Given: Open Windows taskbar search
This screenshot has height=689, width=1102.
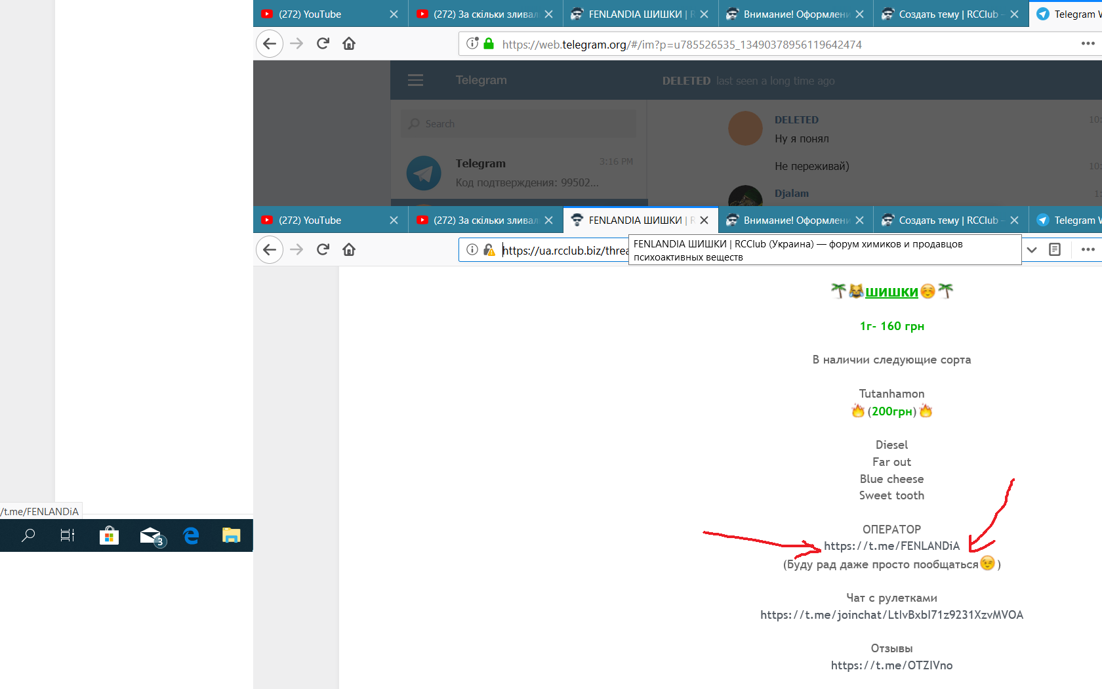Looking at the screenshot, I should (28, 535).
